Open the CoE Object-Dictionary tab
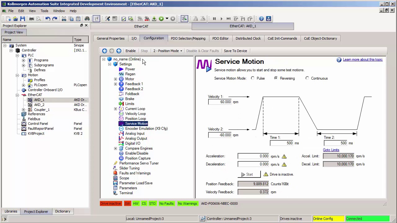 (x=320, y=38)
